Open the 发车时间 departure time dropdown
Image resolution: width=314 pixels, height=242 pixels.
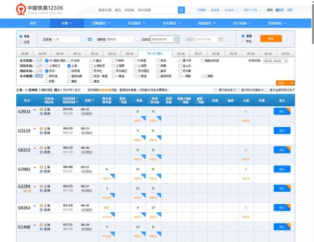click(x=276, y=61)
